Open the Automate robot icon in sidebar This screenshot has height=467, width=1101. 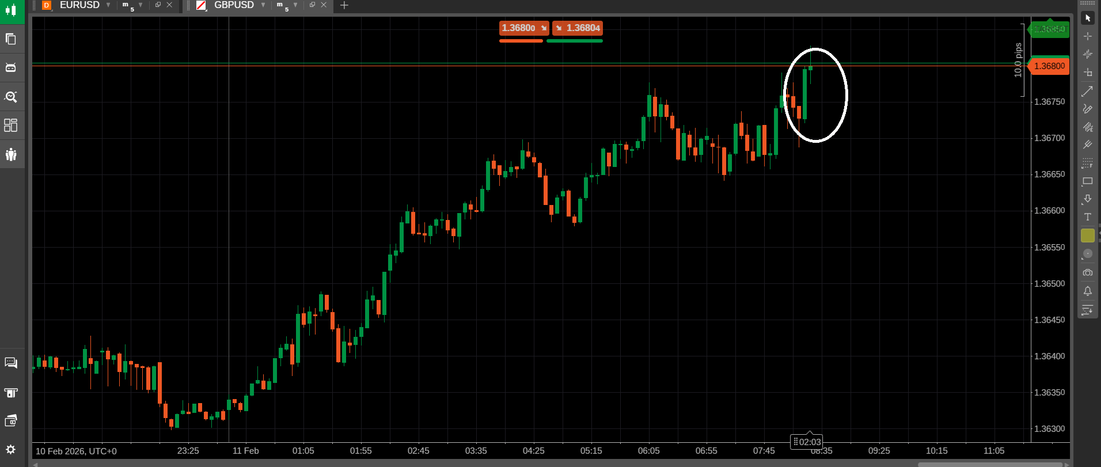(x=11, y=67)
